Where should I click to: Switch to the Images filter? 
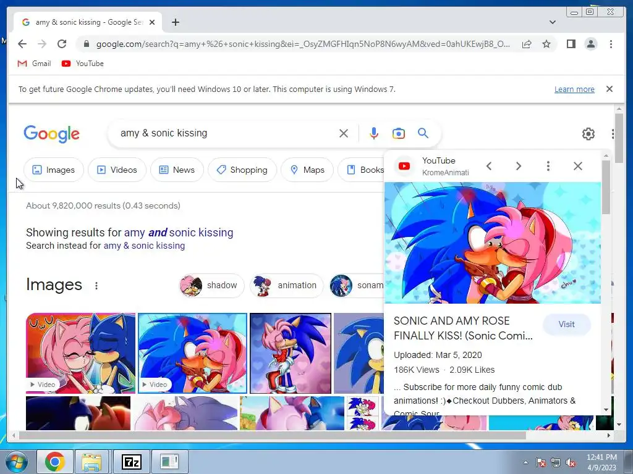point(54,170)
